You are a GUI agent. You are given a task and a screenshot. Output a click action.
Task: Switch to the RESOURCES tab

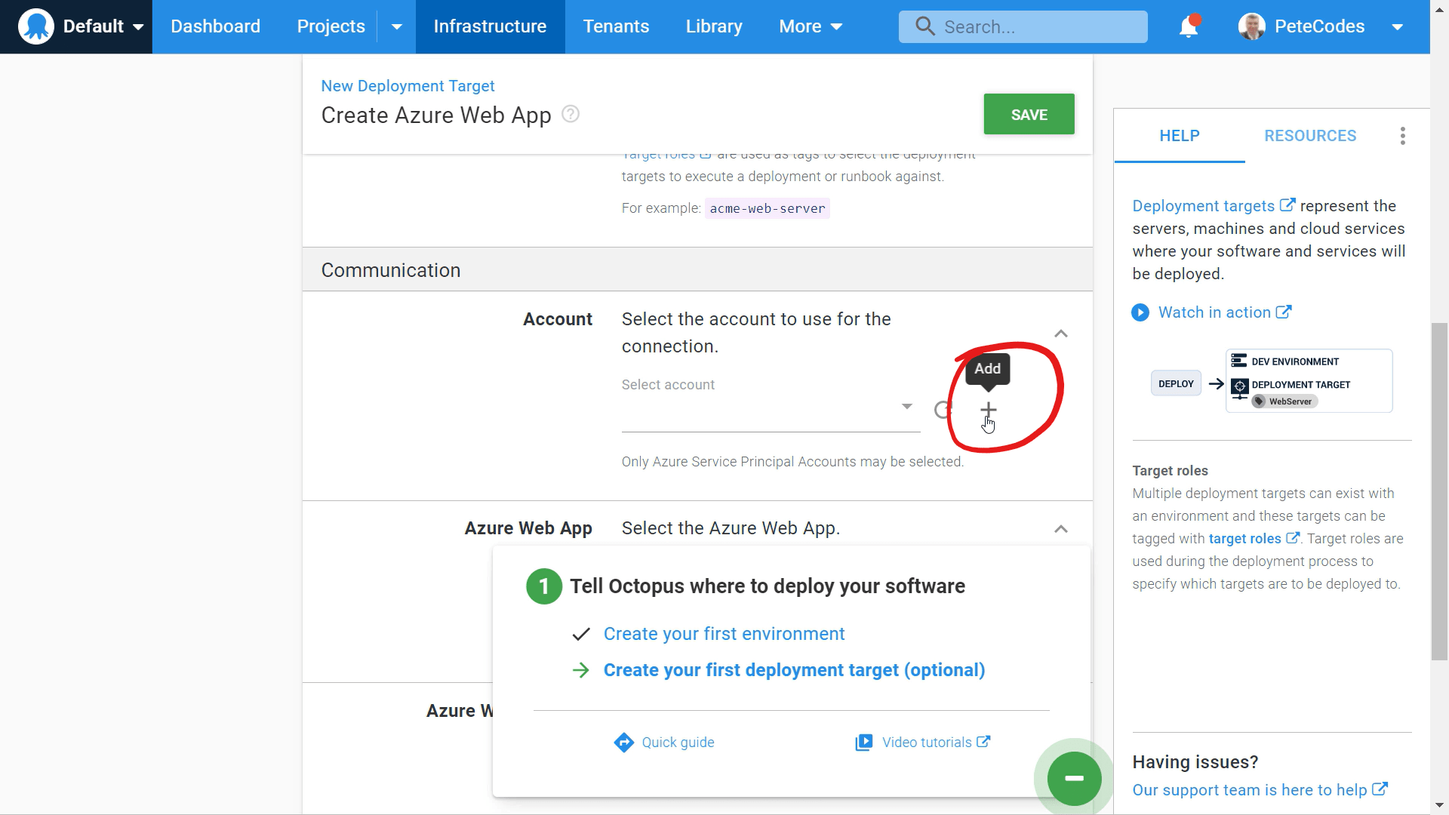pyautogui.click(x=1310, y=136)
